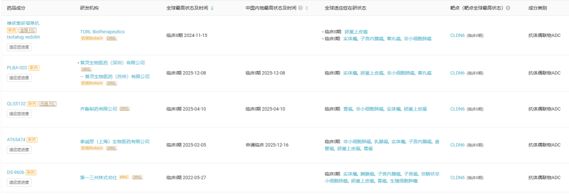
Task: Open 非小细胞肺癌 in the QLS5132 row
Action: [369, 109]
